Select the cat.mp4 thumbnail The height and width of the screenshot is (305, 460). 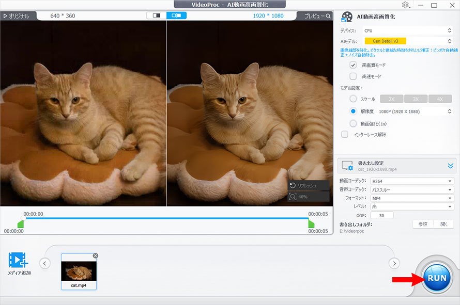[x=79, y=270]
